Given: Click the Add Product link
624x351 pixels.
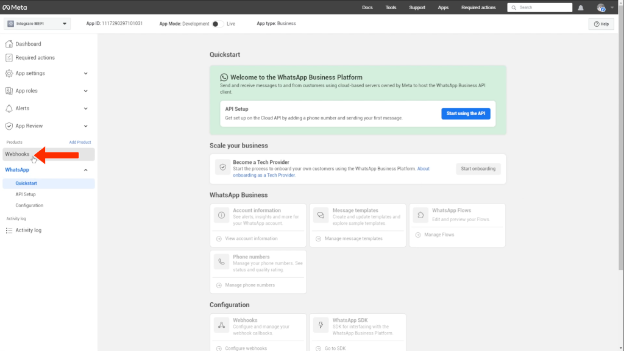Looking at the screenshot, I should (x=80, y=143).
